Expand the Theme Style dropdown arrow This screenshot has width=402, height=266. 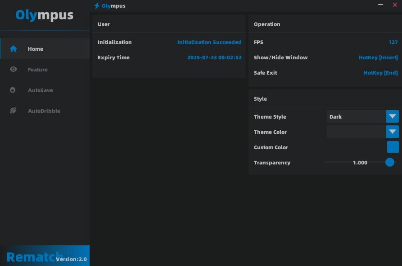(392, 116)
